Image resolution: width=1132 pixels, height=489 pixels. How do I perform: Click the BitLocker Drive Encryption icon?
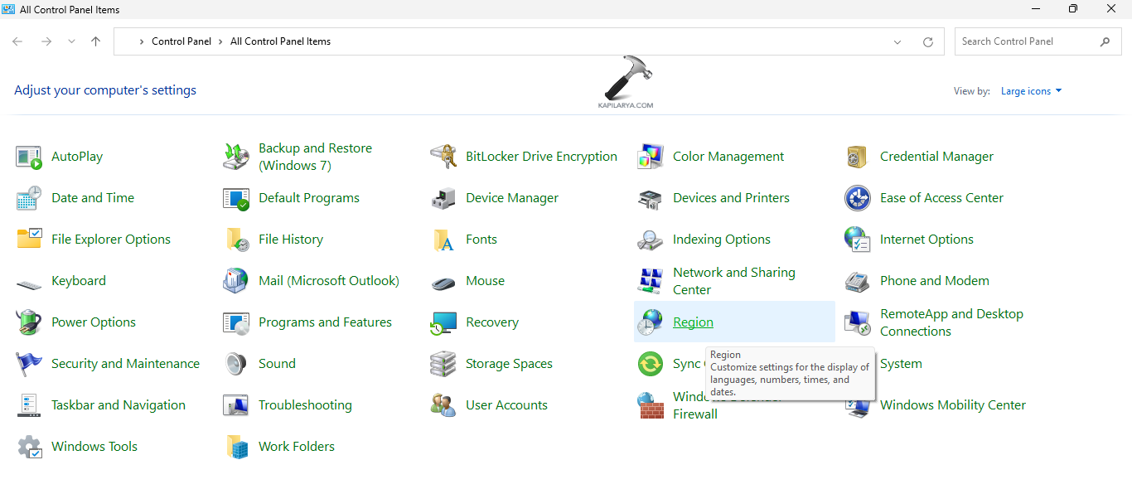[443, 157]
